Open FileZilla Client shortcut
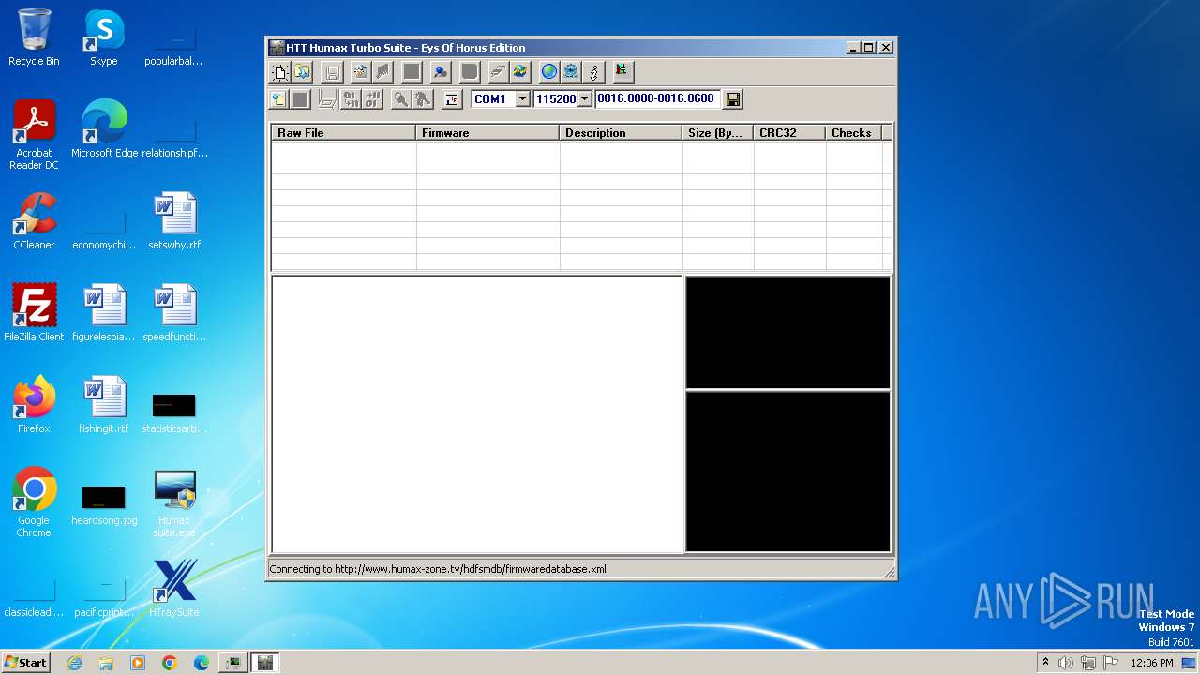Viewport: 1200px width, 675px height. pos(34,314)
